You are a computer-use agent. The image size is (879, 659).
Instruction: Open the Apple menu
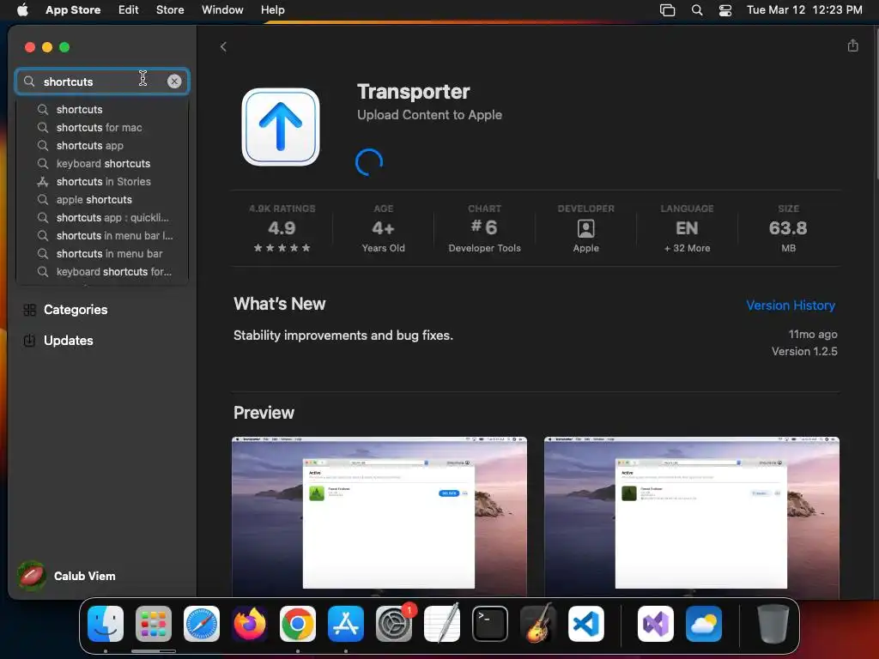(x=22, y=9)
